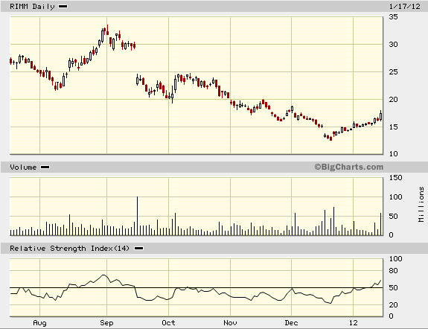Click the price axis value 30
Image resolution: width=428 pixels, height=329 pixels.
(x=393, y=44)
